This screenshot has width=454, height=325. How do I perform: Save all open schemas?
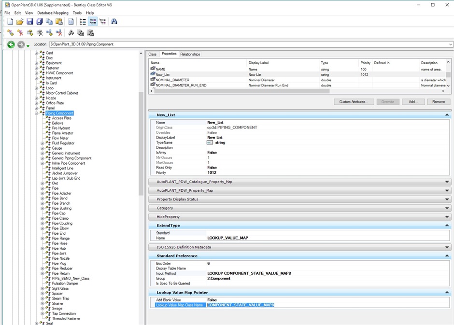tap(40, 21)
